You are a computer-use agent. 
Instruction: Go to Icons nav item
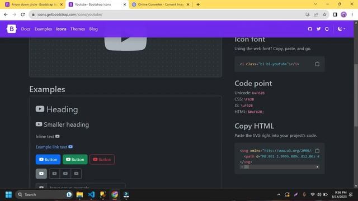(61, 29)
